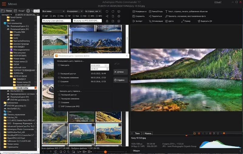
Task: Open the date picker dropdown in dialog
Action: coord(106,65)
